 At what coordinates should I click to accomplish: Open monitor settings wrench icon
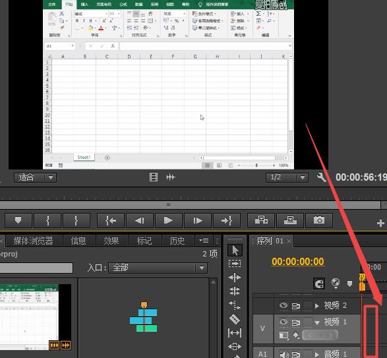tap(321, 177)
